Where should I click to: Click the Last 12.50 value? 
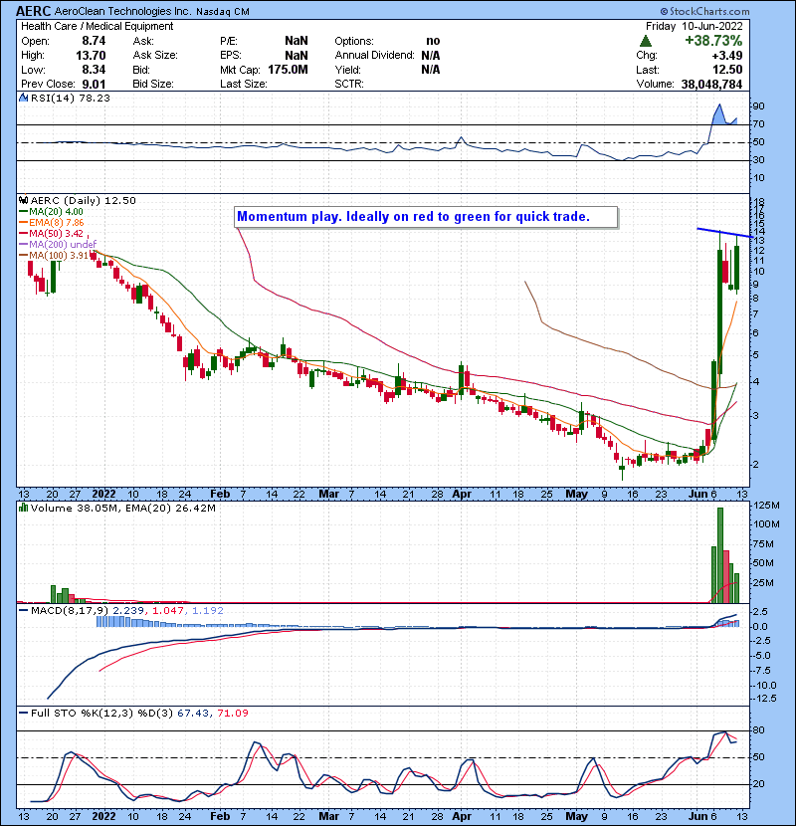(727, 70)
